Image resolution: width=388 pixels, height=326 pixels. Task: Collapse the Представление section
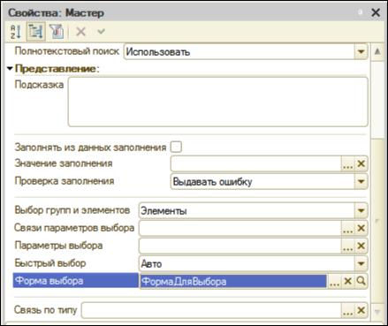[10, 69]
